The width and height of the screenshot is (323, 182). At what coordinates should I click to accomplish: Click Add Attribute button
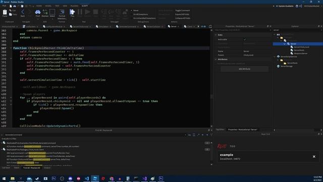tap(244, 69)
